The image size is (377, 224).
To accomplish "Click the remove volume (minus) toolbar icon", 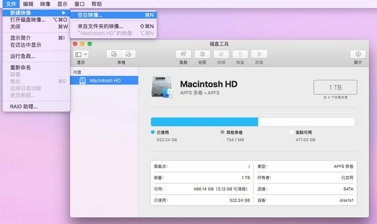I will click(128, 54).
